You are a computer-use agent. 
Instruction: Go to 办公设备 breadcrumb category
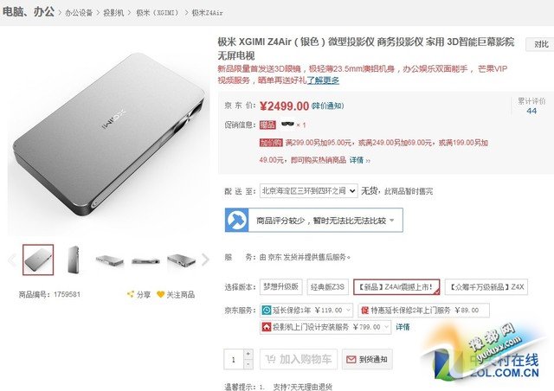(x=79, y=13)
